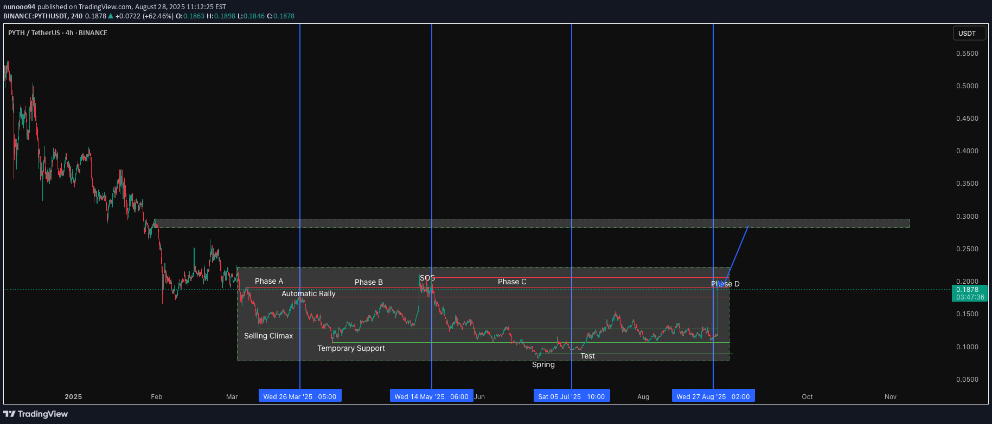Click the TradingView logo
992x424 pixels.
36,414
